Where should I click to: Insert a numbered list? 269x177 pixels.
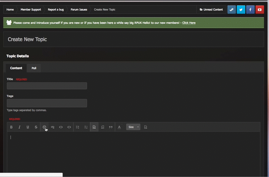[x=86, y=127]
